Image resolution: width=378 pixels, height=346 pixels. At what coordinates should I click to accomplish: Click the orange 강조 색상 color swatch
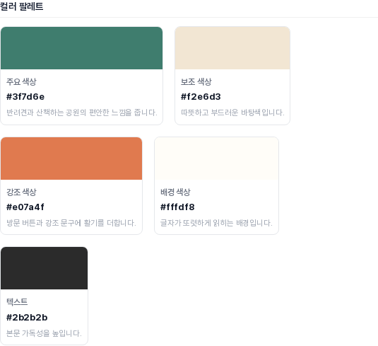[71, 158]
